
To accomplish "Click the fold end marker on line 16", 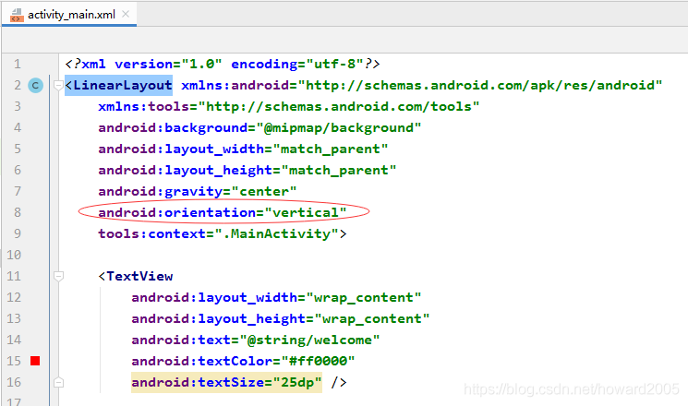I will pyautogui.click(x=58, y=382).
